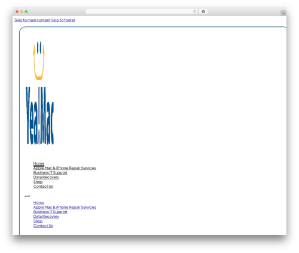Visit the blue Business IT Support link
299x253 pixels.
[50, 212]
